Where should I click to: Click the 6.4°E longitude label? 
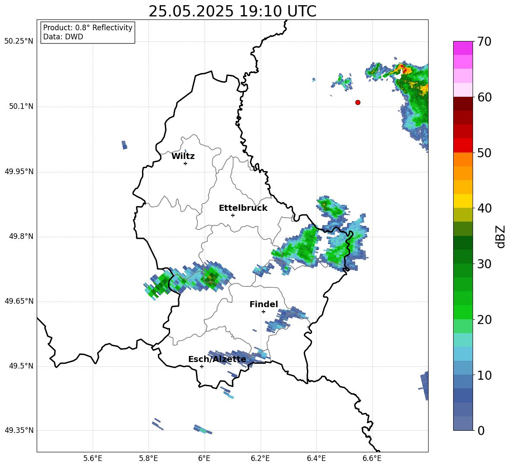(x=316, y=458)
